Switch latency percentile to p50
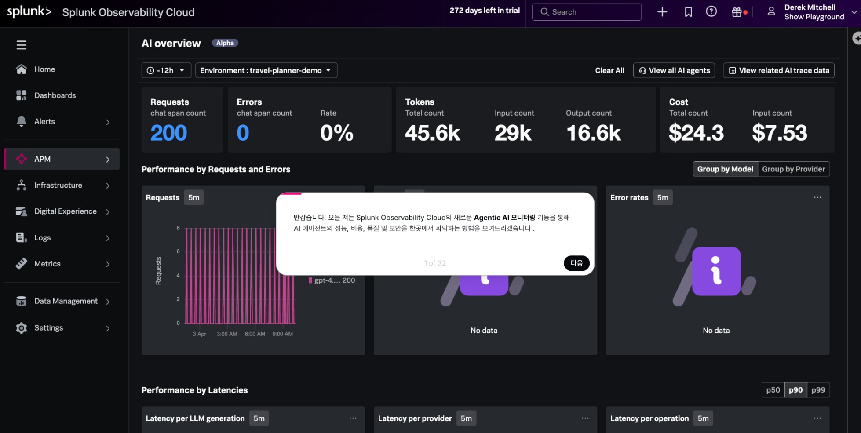Image resolution: width=861 pixels, height=433 pixels. (773, 390)
